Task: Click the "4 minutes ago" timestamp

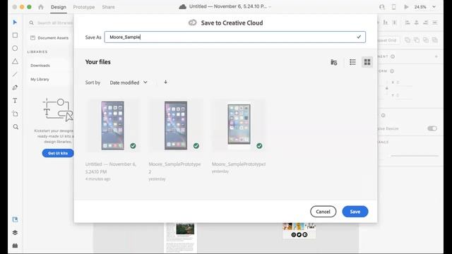Action: tap(98, 179)
